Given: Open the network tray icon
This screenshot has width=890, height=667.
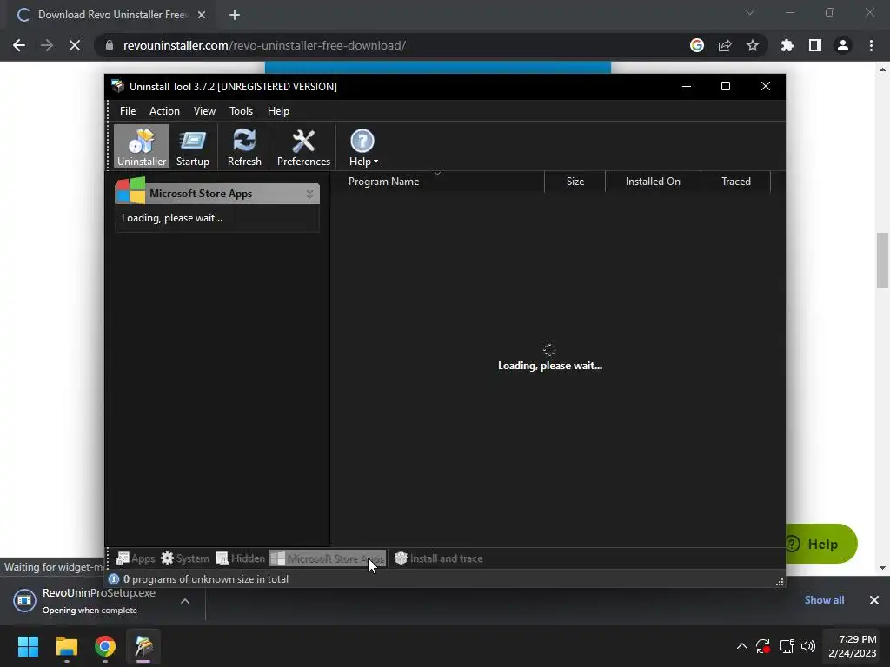Looking at the screenshot, I should click(x=787, y=646).
